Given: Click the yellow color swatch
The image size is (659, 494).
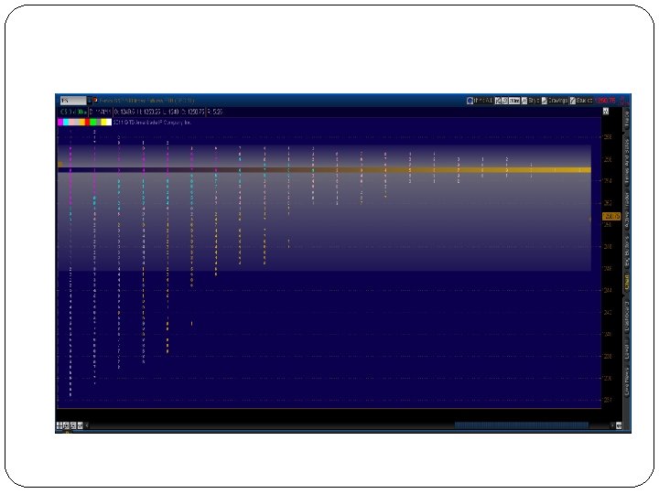Looking at the screenshot, I should pos(103,123).
